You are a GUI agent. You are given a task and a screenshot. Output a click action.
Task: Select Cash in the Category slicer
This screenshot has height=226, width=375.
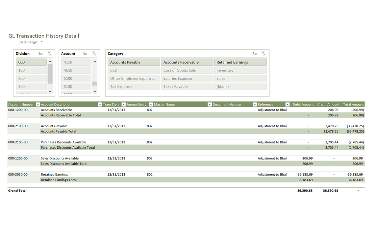click(134, 70)
